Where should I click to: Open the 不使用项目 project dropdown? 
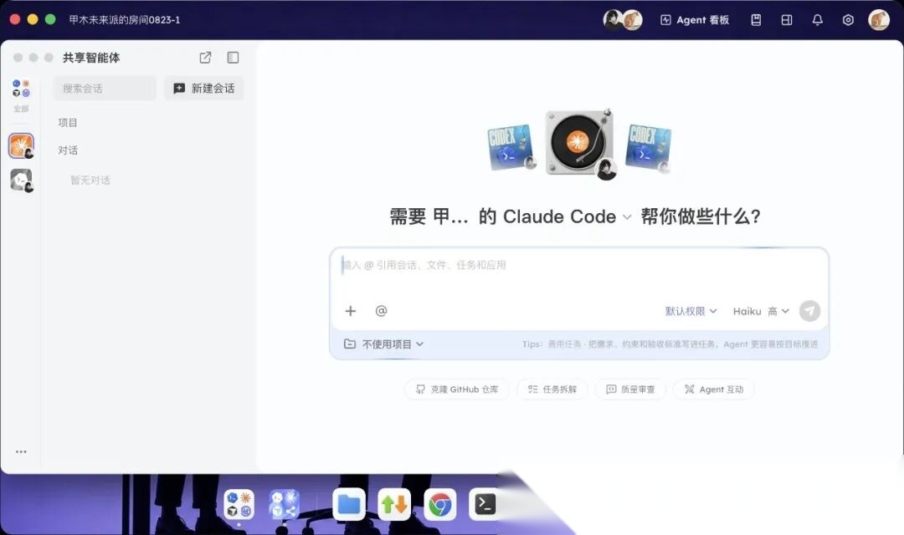coord(383,344)
